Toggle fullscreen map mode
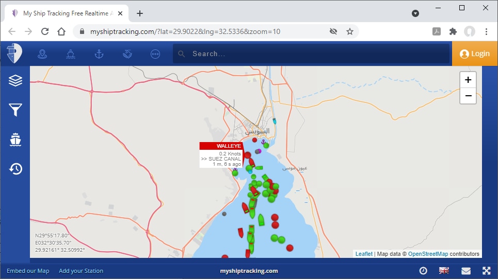This screenshot has height=279, width=498. coord(486,271)
